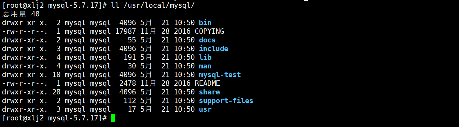This screenshot has width=459, height=127.
Task: Click the docs directory entry
Action: point(207,40)
